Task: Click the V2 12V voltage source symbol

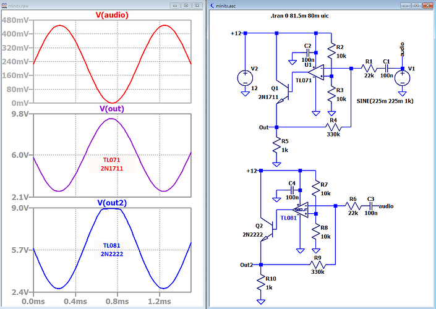Action: (x=245, y=78)
